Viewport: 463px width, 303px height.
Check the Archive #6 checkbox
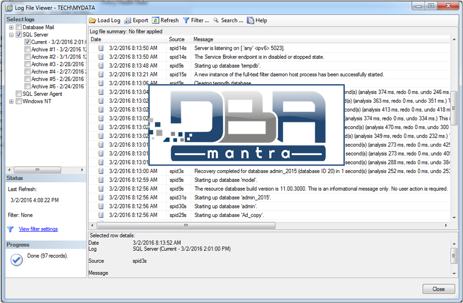click(x=27, y=86)
